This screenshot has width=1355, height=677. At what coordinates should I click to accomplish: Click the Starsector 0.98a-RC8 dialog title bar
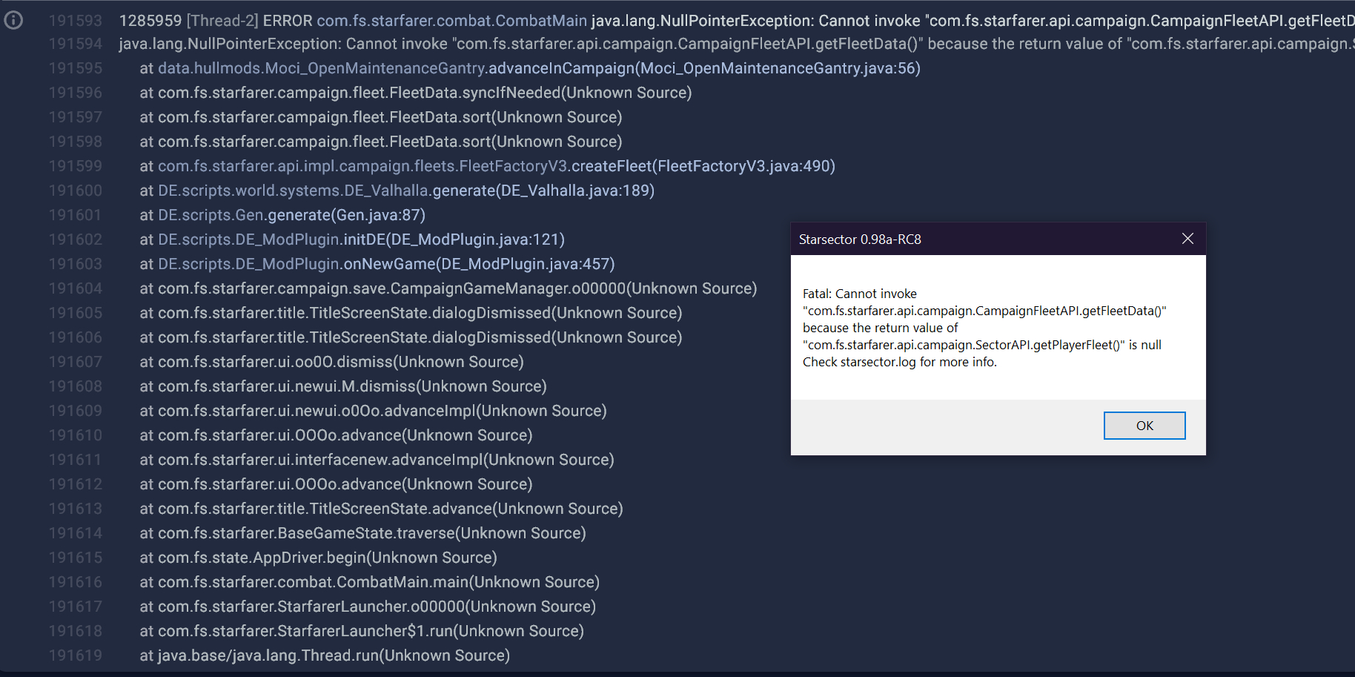[x=964, y=240]
